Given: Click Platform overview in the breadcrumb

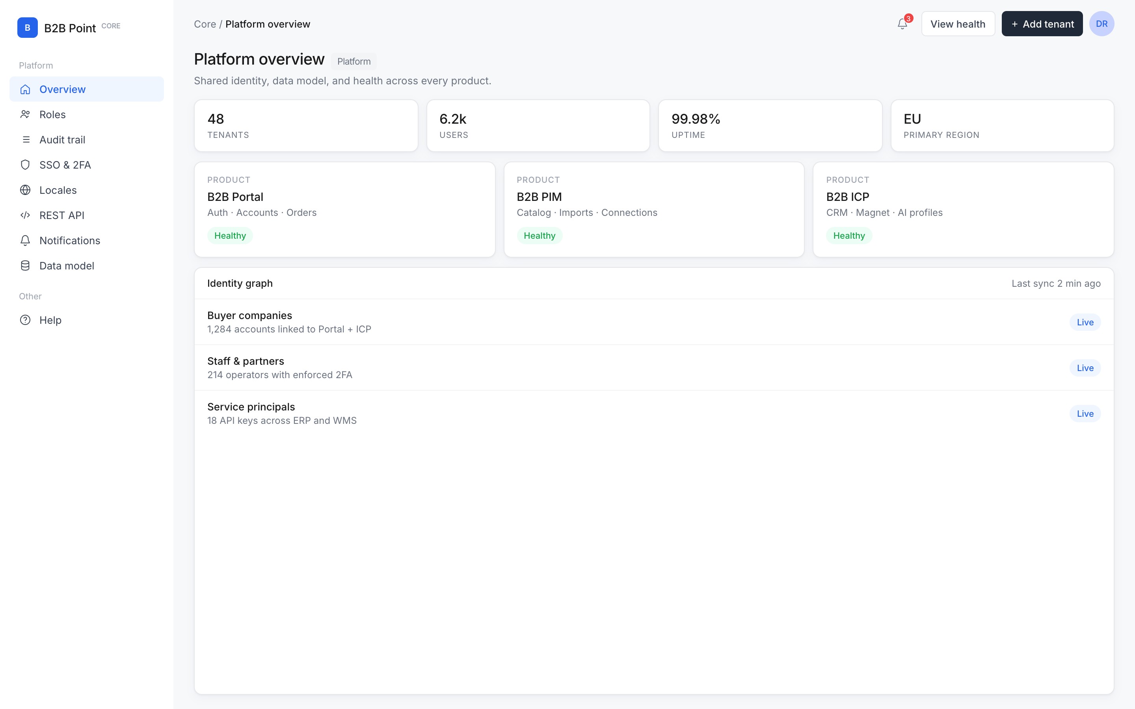Looking at the screenshot, I should 268,24.
